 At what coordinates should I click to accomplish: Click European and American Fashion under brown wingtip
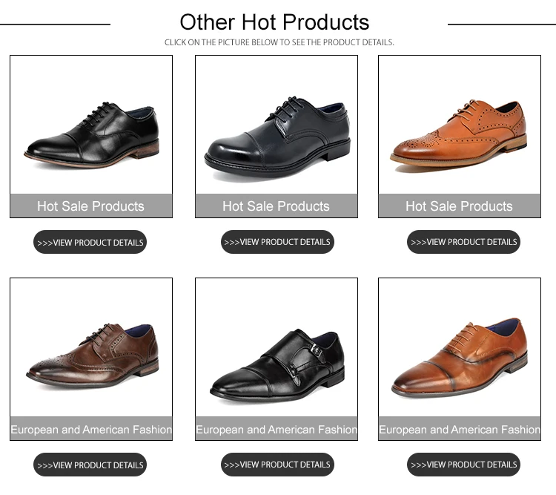coord(91,430)
